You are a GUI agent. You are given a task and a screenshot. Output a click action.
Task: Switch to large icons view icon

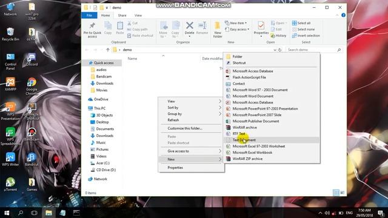click(342, 193)
